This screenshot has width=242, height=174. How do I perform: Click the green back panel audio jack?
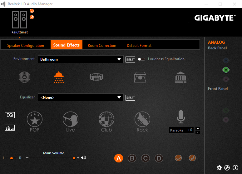click(x=226, y=70)
